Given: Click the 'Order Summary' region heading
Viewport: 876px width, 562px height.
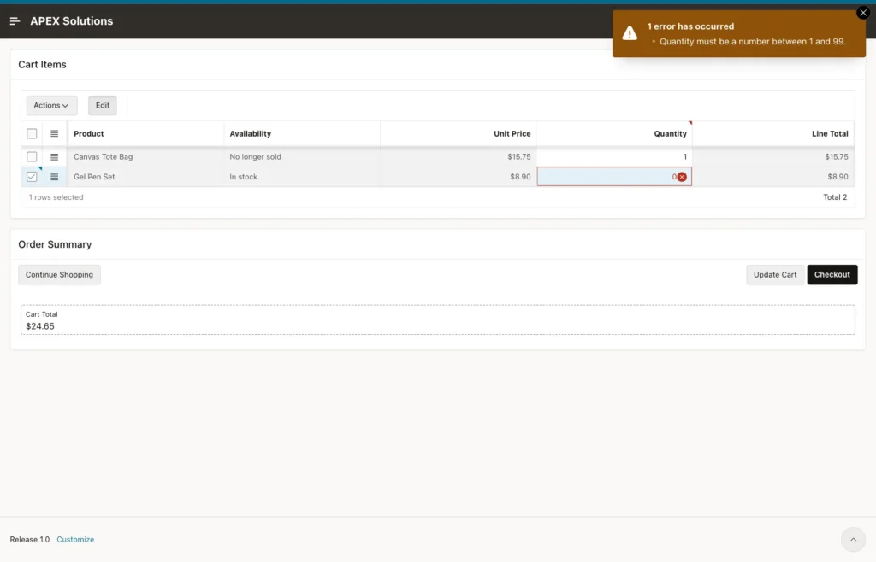Looking at the screenshot, I should pyautogui.click(x=55, y=245).
